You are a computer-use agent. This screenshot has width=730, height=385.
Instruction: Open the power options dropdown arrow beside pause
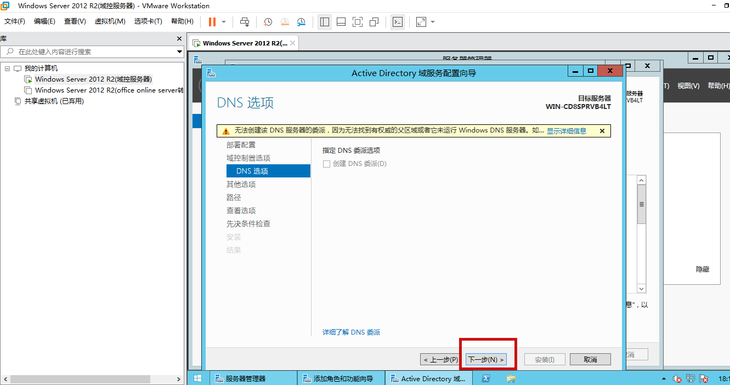[224, 22]
